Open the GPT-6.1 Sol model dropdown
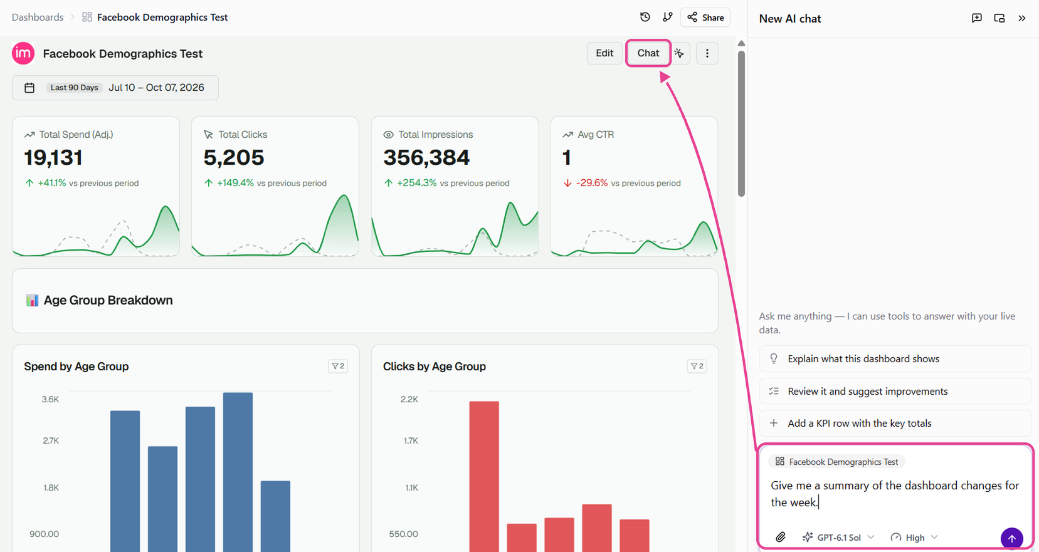This screenshot has height=552, width=1039. pos(838,537)
